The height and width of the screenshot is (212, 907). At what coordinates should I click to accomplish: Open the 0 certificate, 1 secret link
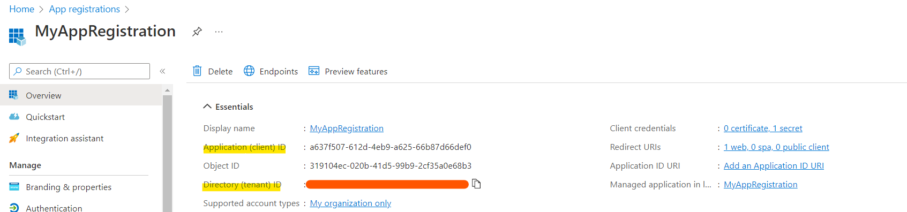(763, 128)
